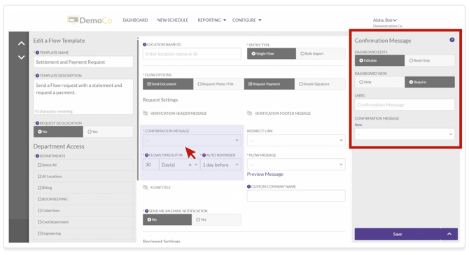Open the right panel Confirmation Message dropdown

[405, 134]
